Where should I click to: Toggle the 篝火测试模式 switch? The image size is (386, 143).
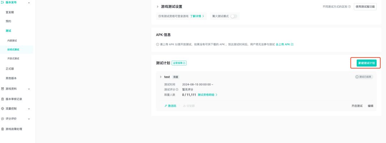point(234,16)
